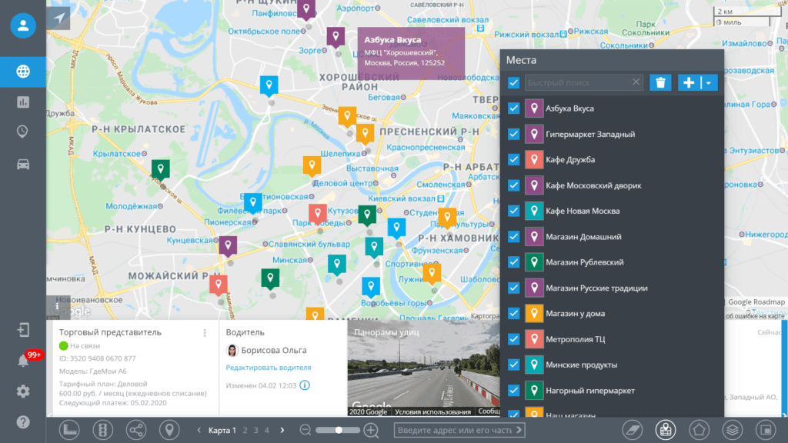Click Редактировать водителя link

[x=269, y=368]
